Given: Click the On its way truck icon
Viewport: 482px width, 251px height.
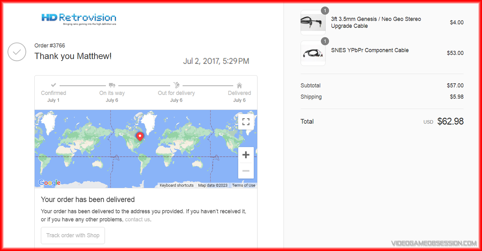Looking at the screenshot, I should (112, 85).
